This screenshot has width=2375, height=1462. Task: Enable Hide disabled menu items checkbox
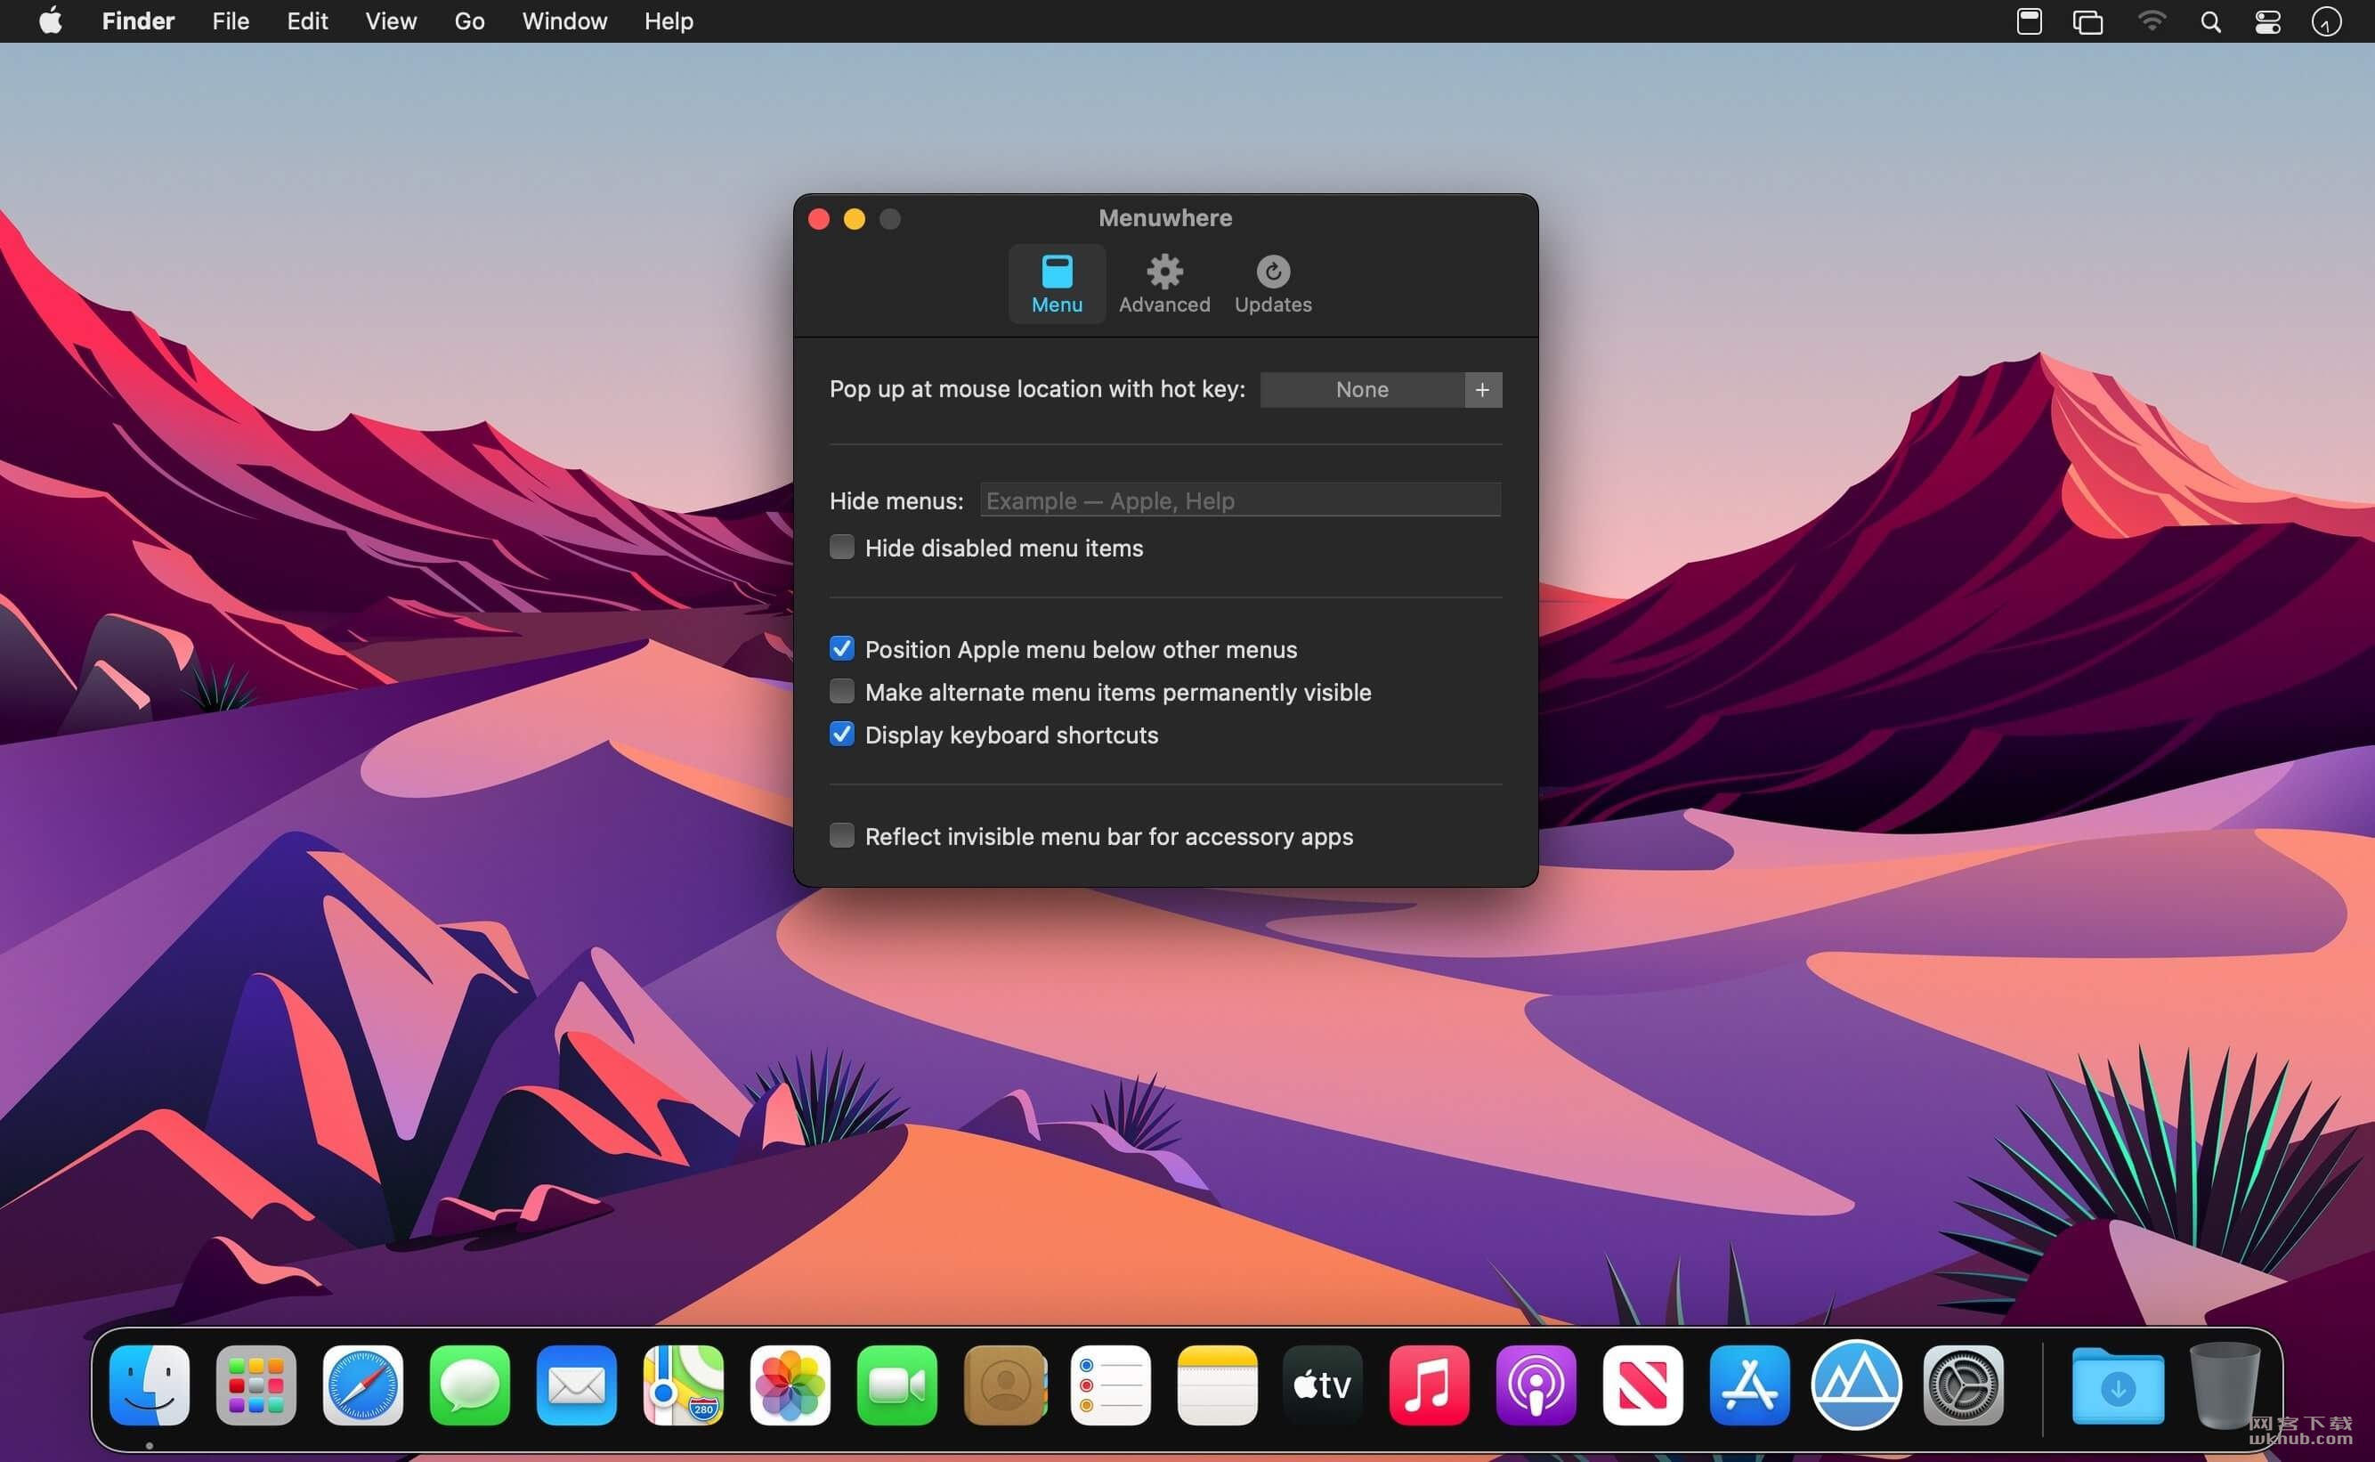pos(842,548)
